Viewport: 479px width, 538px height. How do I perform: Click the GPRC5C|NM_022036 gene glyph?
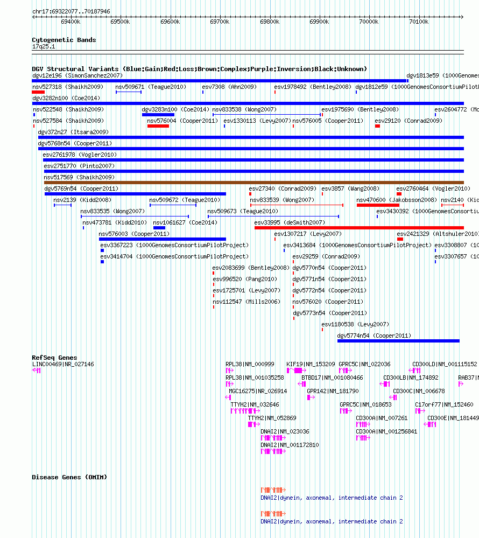(x=346, y=371)
